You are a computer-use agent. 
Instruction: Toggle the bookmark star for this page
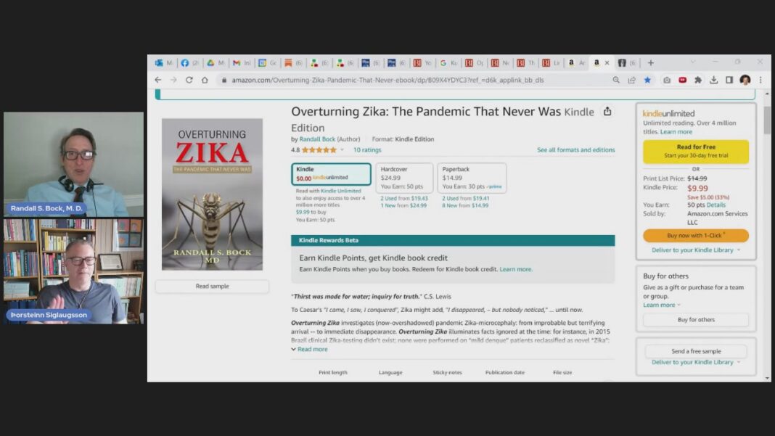click(647, 80)
